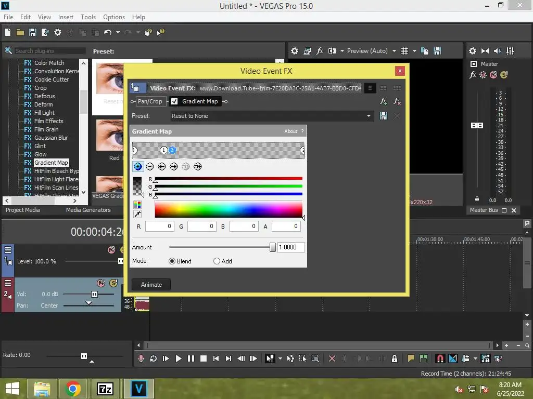The width and height of the screenshot is (533, 399).
Task: Adjust the Amount slider handle
Action: point(272,247)
